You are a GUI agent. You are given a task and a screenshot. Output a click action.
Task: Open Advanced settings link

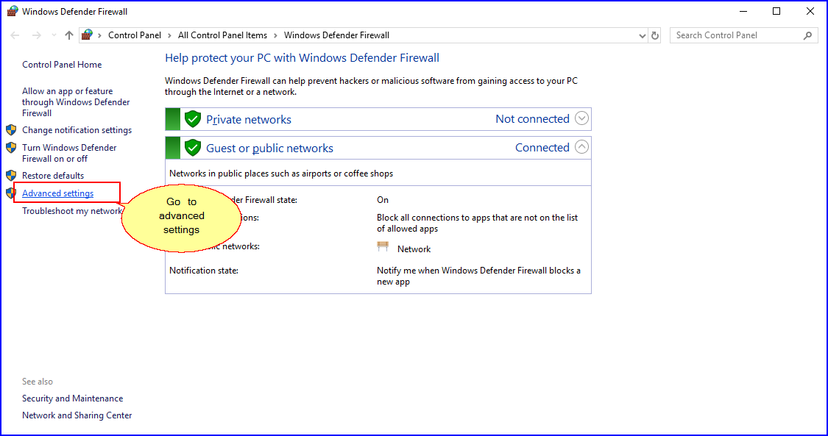58,193
